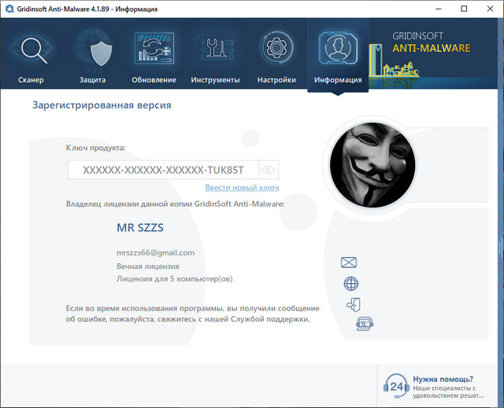
Task: Click the Gridinsoft app icon in title bar
Action: (x=9, y=9)
